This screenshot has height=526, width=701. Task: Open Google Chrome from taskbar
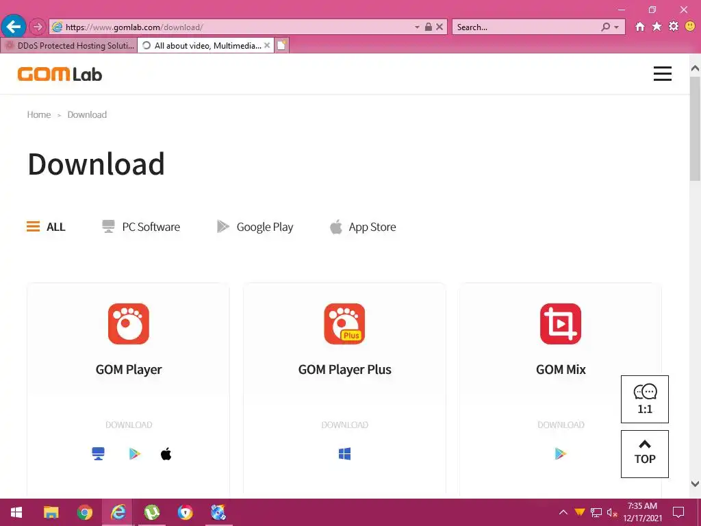(x=84, y=512)
